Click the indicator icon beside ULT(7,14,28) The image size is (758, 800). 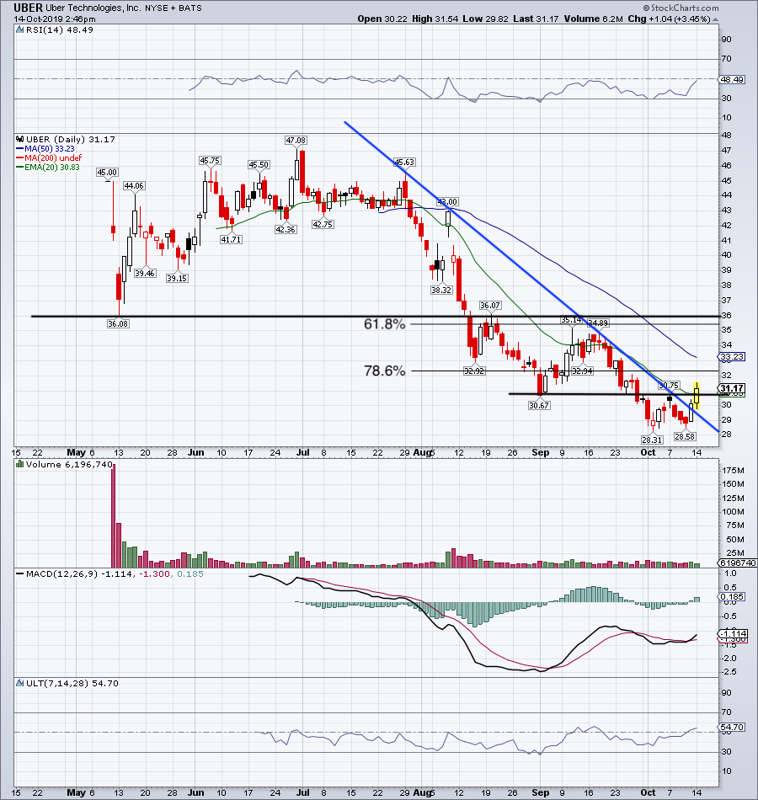[20, 683]
